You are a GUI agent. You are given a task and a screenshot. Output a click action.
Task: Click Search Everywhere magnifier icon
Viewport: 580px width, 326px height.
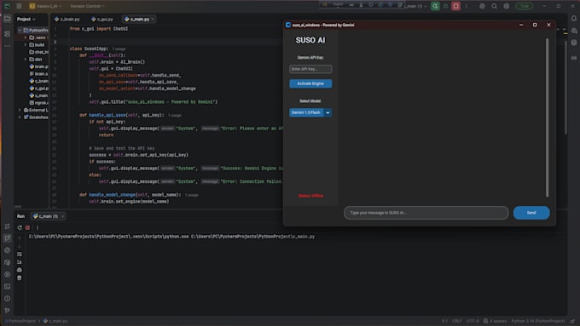click(x=494, y=6)
